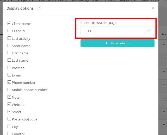Screen dimensions: 167x135
Task: Click the New column button
Action: click(117, 43)
